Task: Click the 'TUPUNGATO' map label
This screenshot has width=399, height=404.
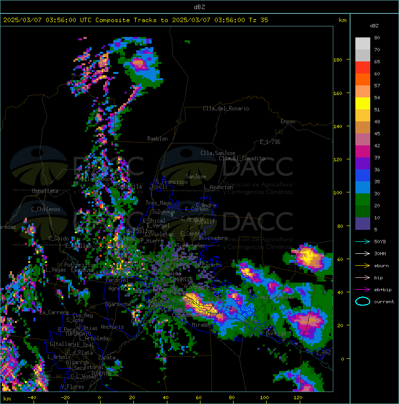Action: [78, 334]
